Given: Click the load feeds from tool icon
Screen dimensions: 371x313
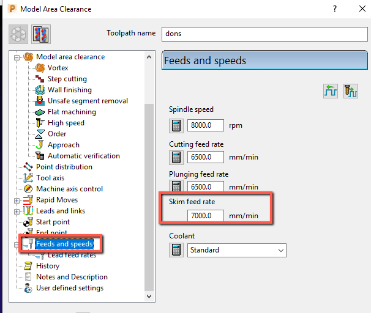Looking at the screenshot, I should click(x=350, y=91).
